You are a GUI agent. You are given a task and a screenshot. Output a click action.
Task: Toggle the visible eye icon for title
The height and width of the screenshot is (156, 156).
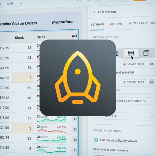pos(152,64)
